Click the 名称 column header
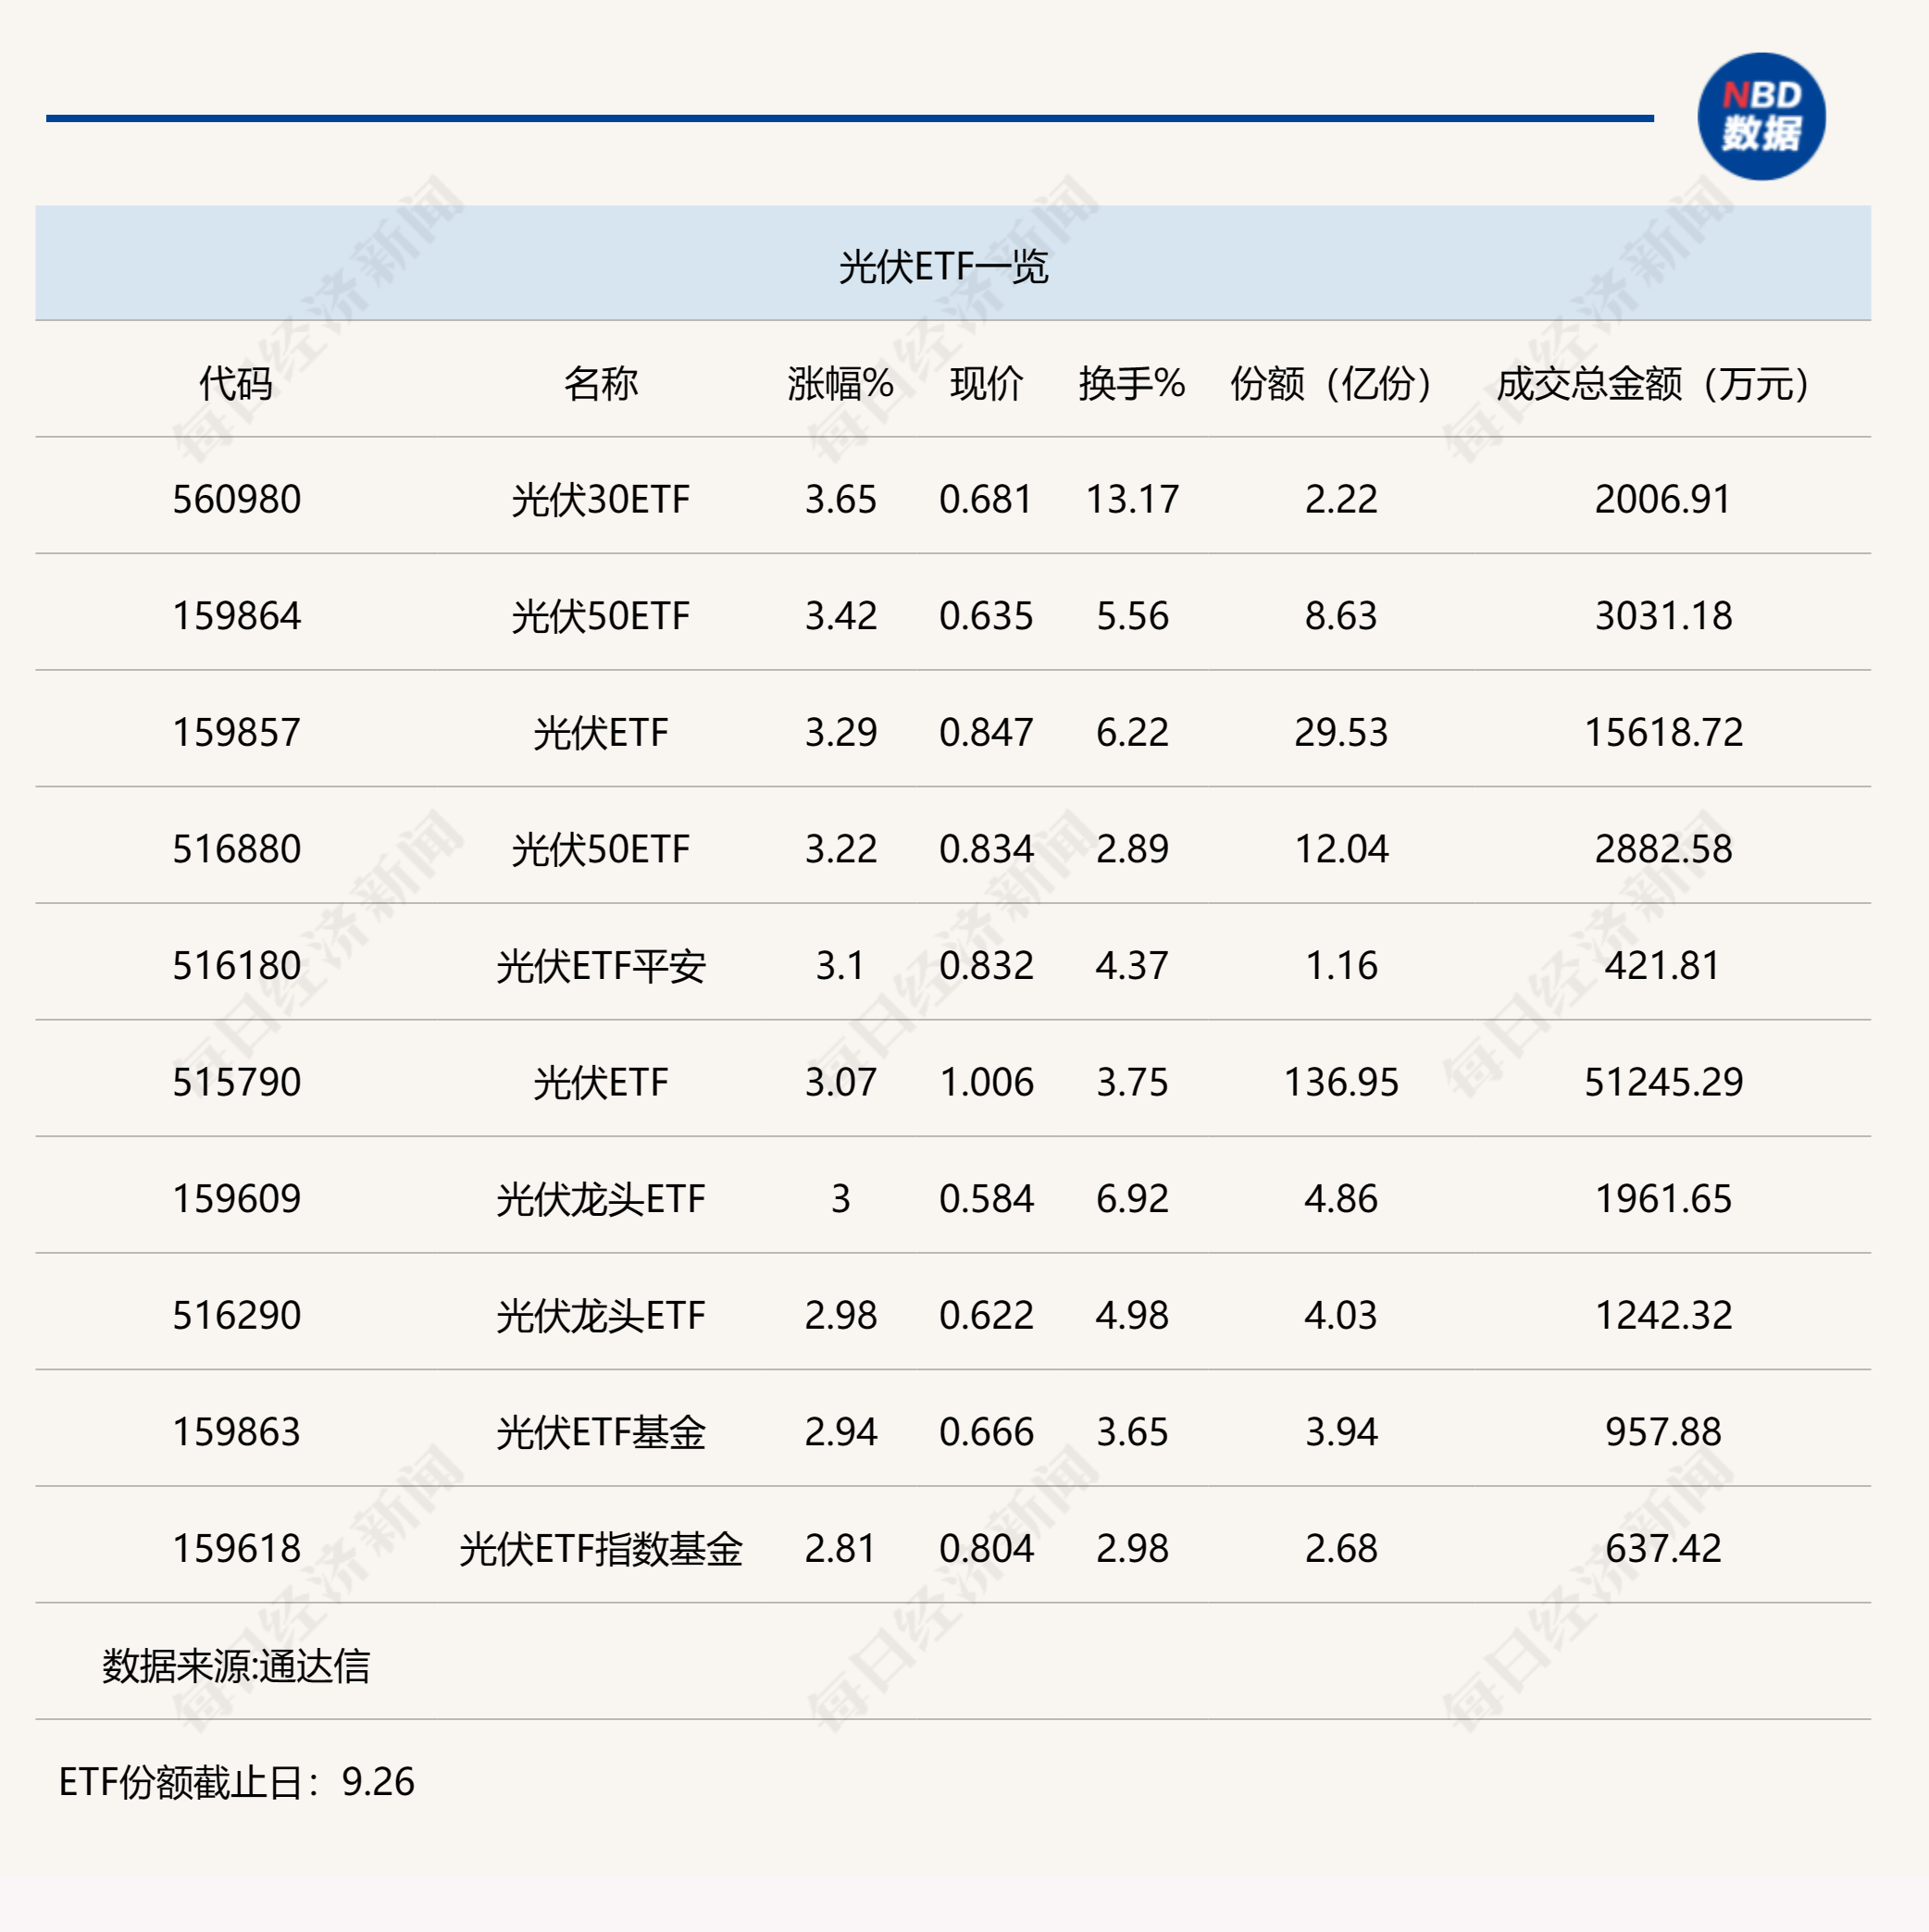The width and height of the screenshot is (1929, 1932). coord(601,383)
